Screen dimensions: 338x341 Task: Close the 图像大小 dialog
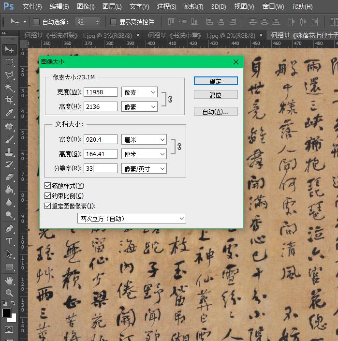click(x=236, y=62)
